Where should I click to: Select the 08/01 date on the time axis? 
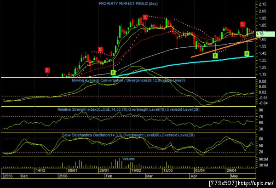[72, 171]
